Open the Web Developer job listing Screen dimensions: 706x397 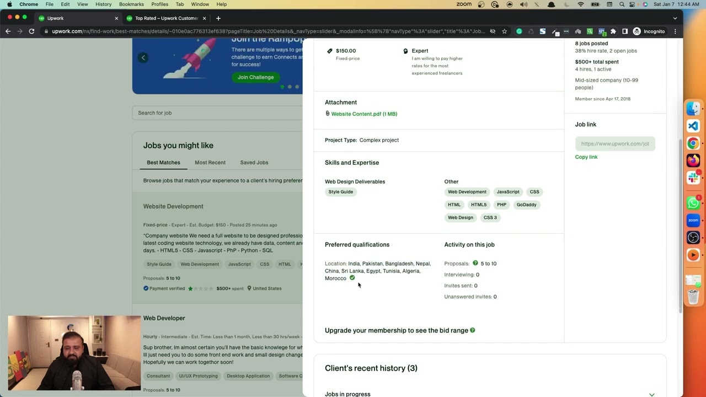pos(164,318)
